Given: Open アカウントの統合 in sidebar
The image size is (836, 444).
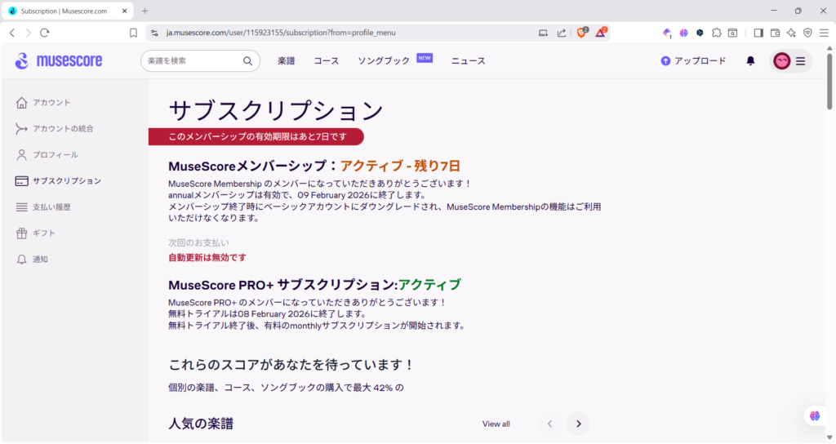Looking at the screenshot, I should coord(62,129).
